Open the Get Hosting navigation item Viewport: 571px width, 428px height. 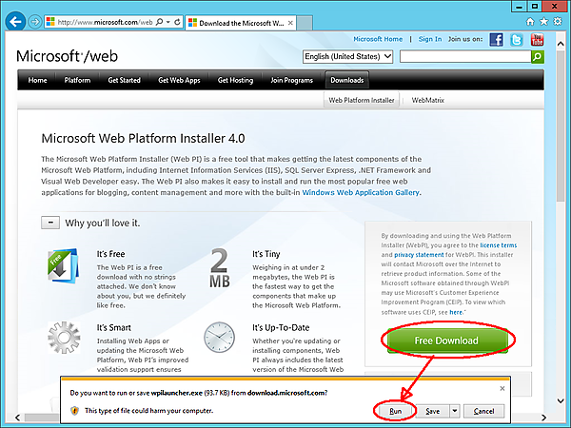tap(235, 80)
